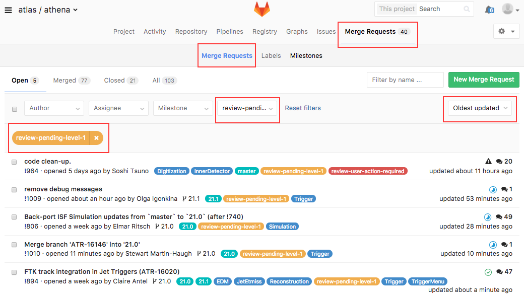524x295 pixels.
Task: Open the Milestone filter dropdown
Action: click(x=183, y=108)
